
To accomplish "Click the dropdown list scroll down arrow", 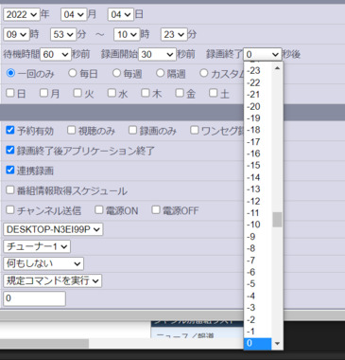I will [277, 344].
